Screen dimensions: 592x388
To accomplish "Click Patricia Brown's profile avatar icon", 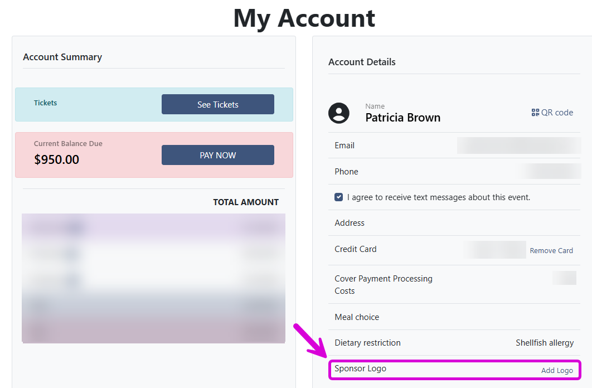I will pos(339,113).
